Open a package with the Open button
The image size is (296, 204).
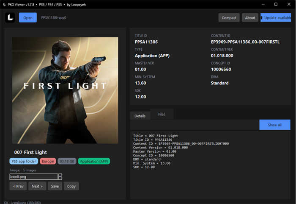point(28,18)
